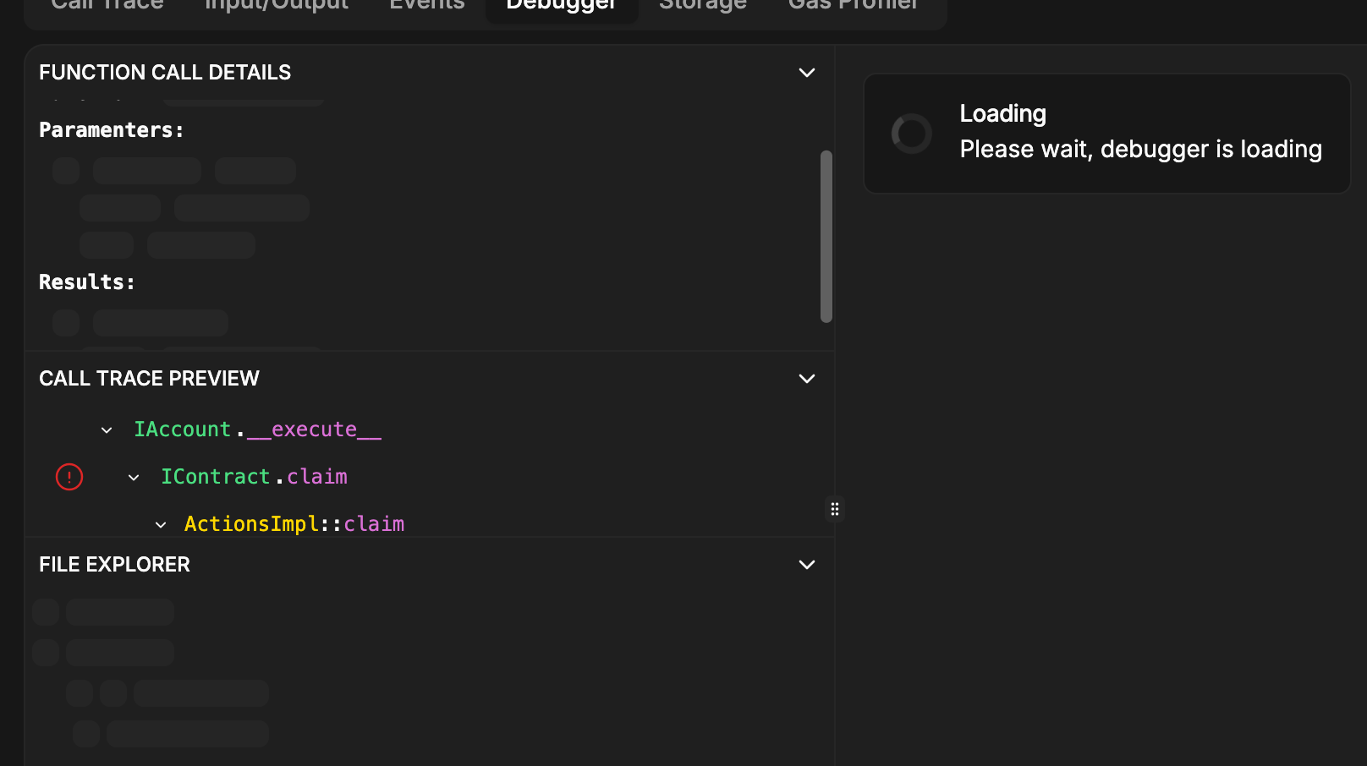Collapse the IContract.claim tree arrow
The image size is (1367, 766).
[x=134, y=478]
